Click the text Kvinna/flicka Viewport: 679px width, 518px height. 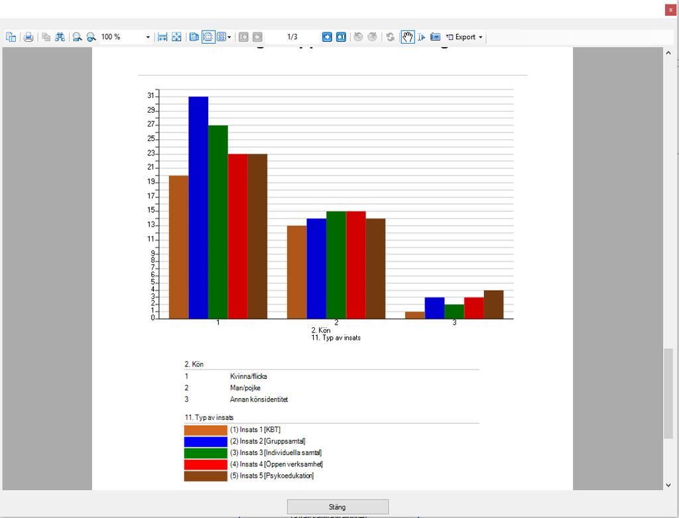point(249,376)
